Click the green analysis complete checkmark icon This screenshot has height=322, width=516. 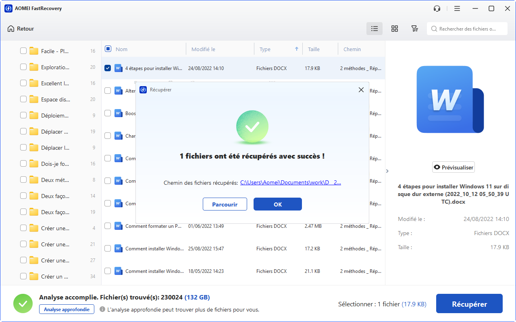point(23,303)
